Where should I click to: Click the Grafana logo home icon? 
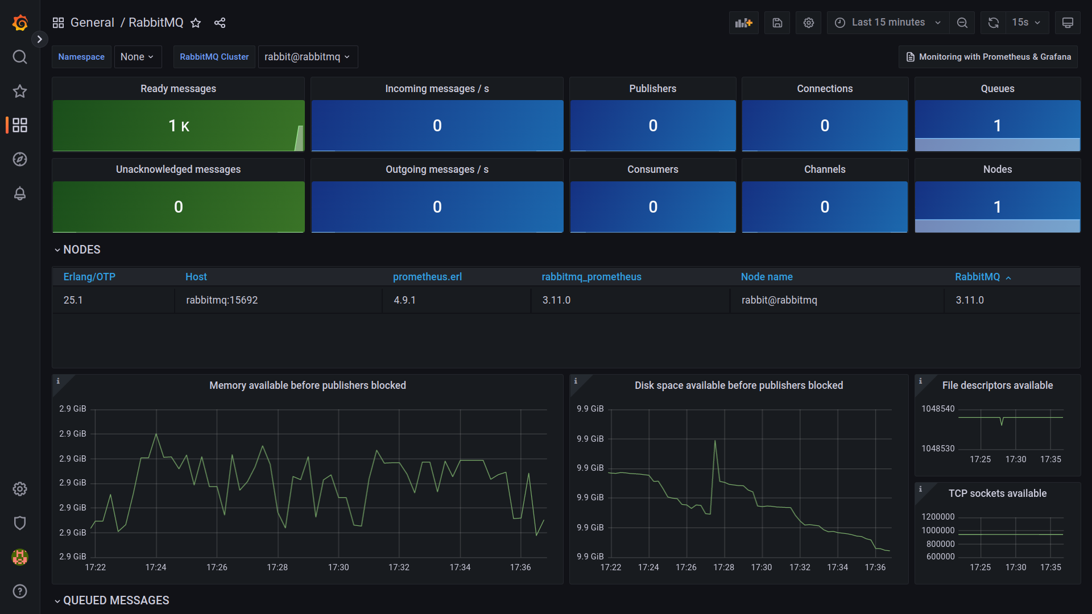(20, 23)
